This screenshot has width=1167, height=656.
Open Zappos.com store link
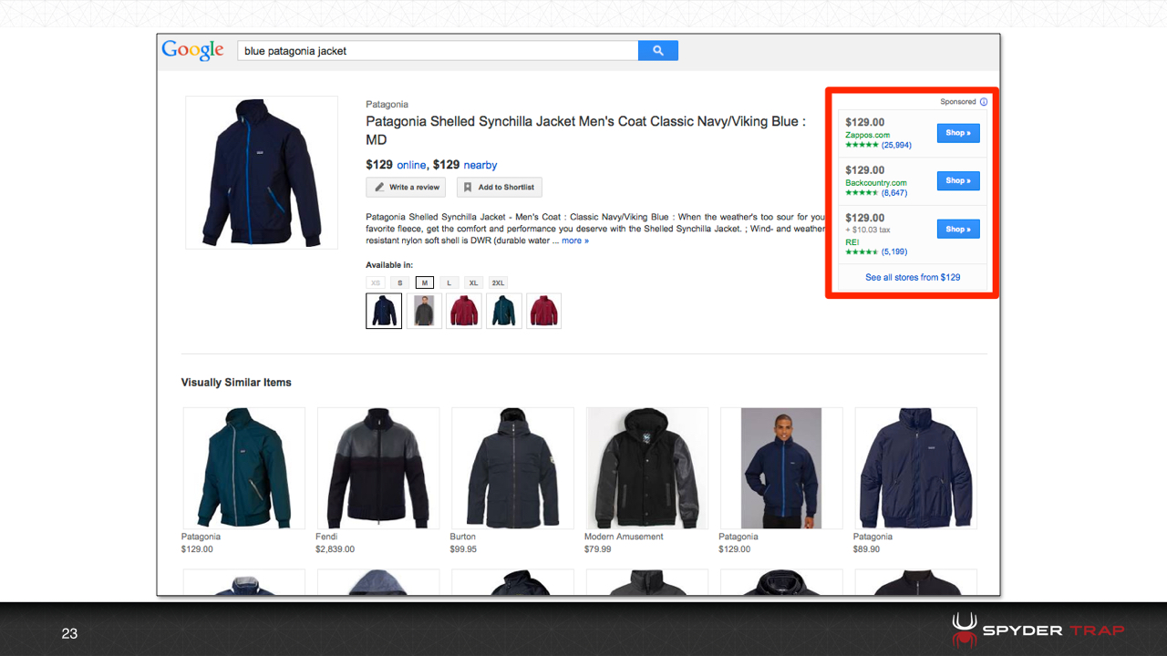tap(867, 135)
